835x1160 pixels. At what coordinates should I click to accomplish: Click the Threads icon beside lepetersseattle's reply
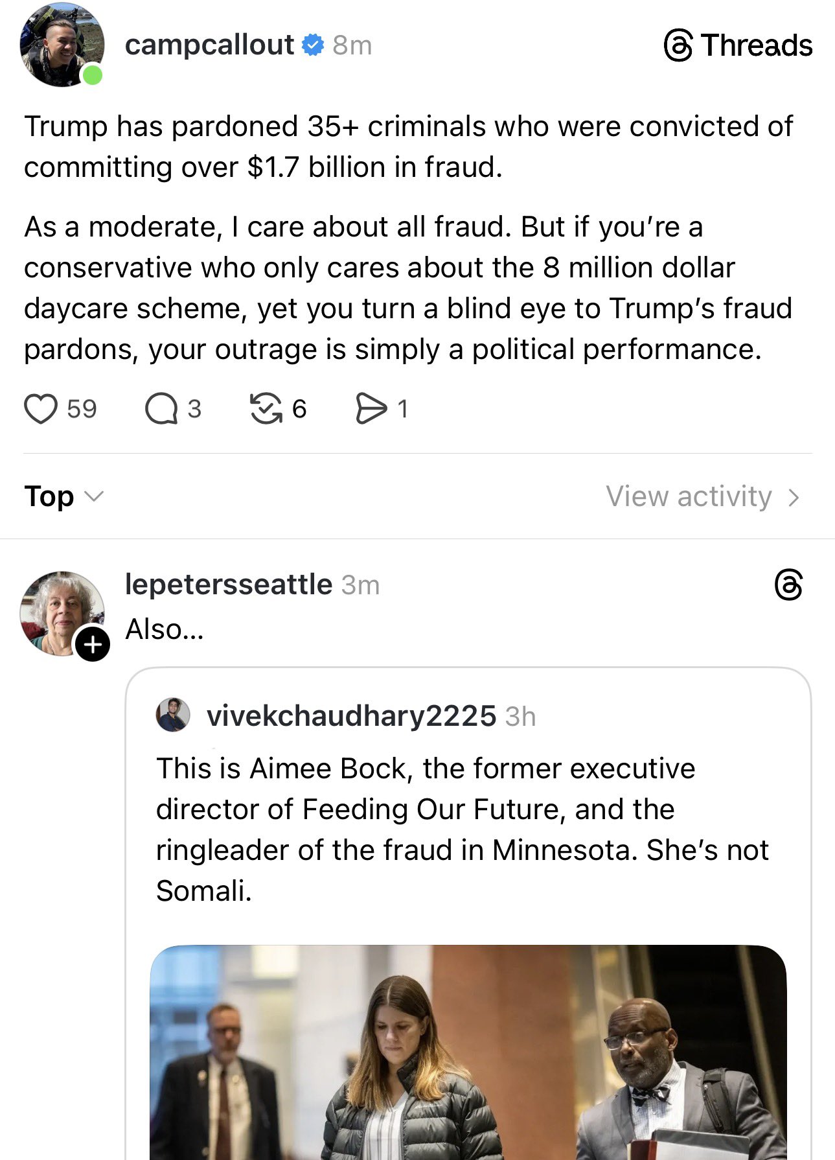[x=788, y=585]
